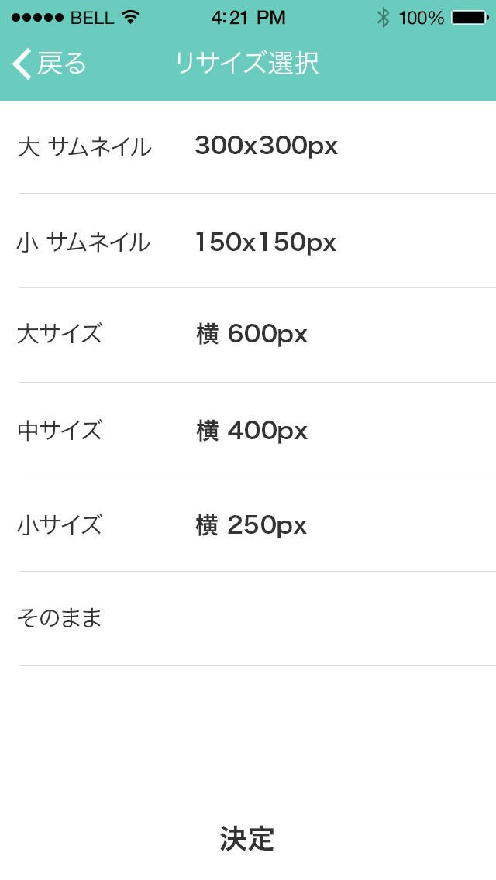Tap the Wi-Fi signal icon
This screenshot has width=496, height=880.
pos(130,17)
